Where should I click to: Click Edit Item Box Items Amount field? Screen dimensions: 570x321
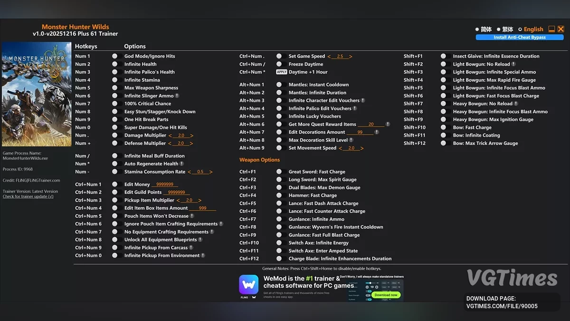click(x=203, y=208)
